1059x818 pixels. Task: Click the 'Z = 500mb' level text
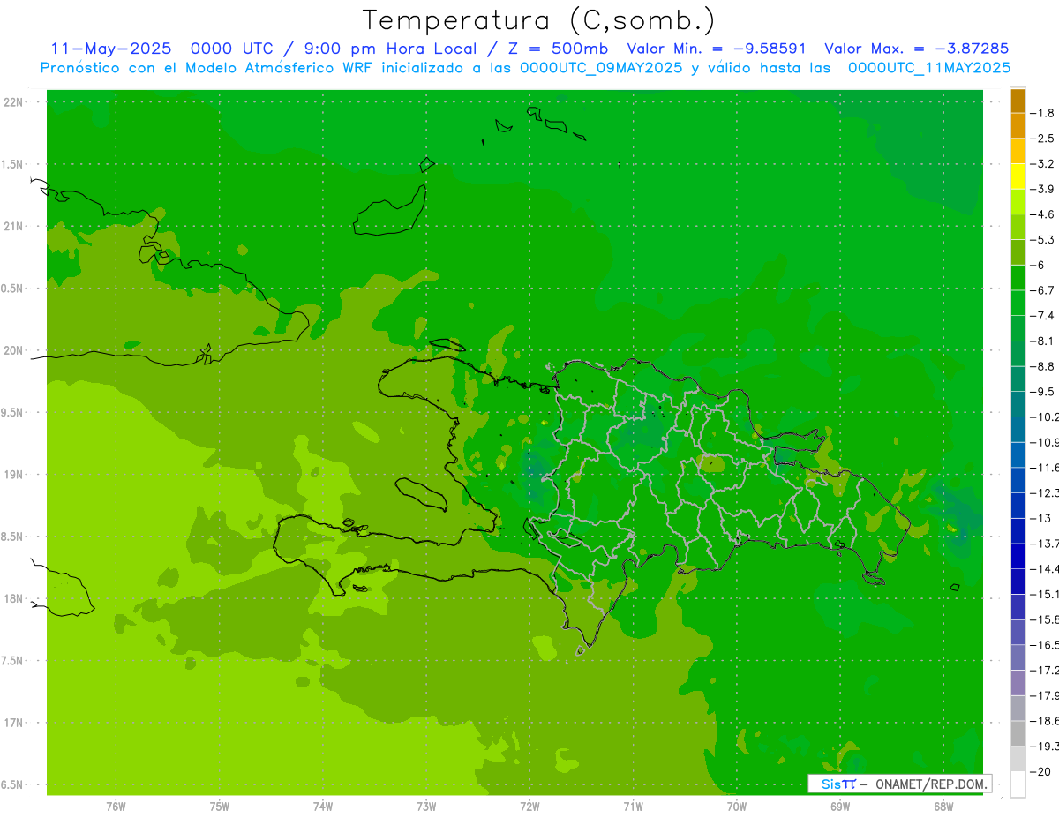557,49
